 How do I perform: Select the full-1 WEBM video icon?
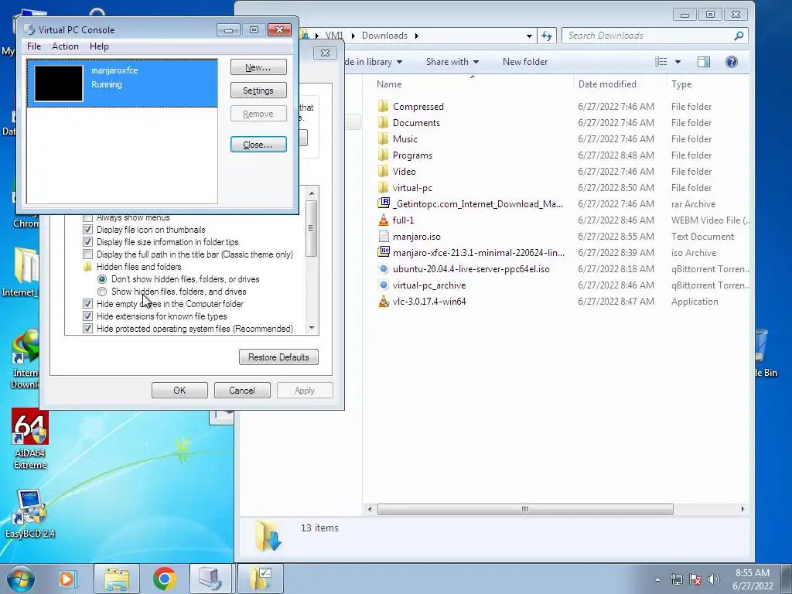coord(384,220)
